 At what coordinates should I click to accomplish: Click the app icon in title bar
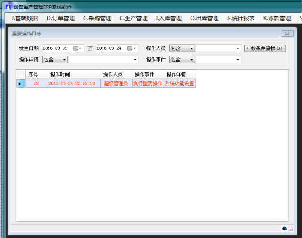(x=8, y=7)
